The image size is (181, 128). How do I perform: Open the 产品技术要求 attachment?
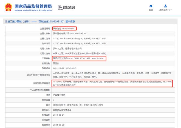tap(59, 95)
